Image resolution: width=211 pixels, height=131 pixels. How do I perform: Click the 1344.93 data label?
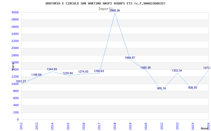[x=52, y=69]
